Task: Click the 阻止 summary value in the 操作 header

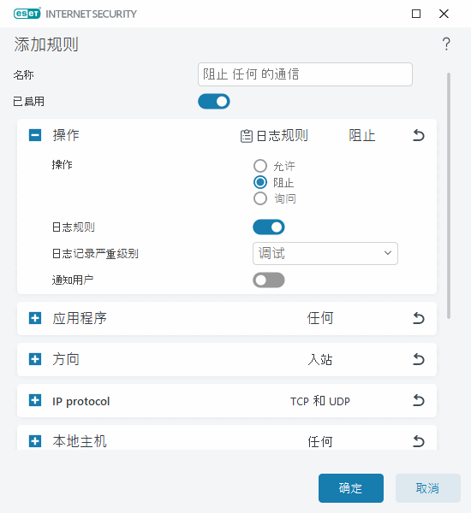Action: pos(362,135)
